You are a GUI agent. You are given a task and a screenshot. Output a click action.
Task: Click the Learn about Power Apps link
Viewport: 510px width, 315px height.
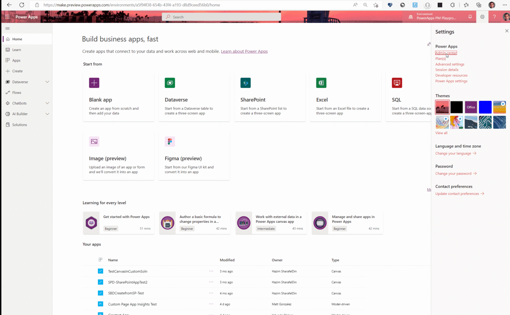pos(244,51)
